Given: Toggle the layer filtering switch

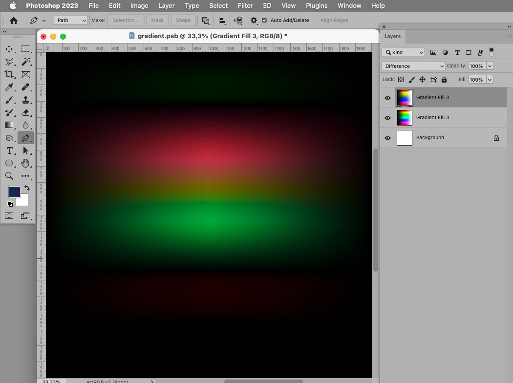Looking at the screenshot, I should [x=492, y=52].
